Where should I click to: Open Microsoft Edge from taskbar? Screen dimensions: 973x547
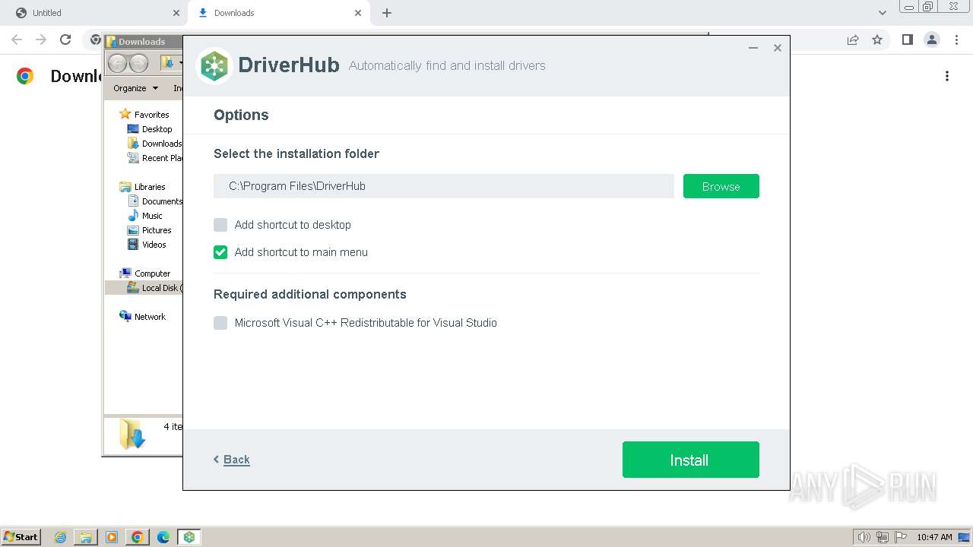163,537
